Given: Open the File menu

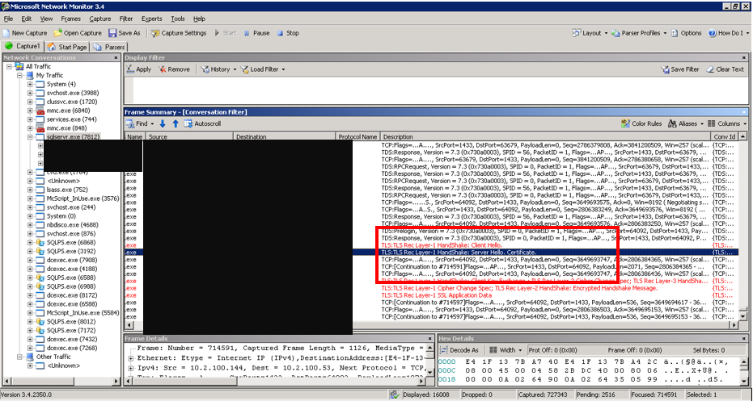Looking at the screenshot, I should tap(8, 19).
